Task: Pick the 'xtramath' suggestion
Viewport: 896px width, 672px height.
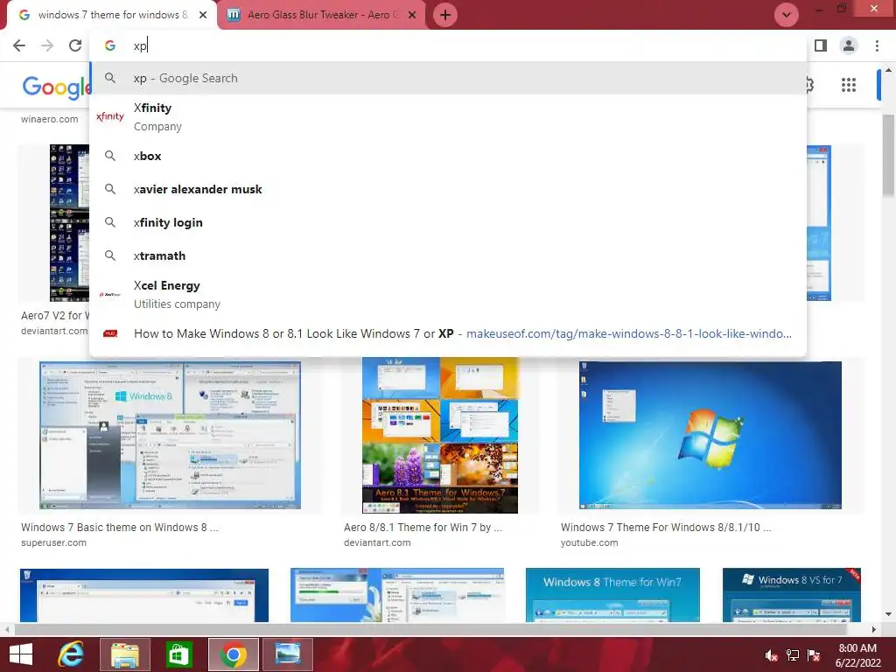Action: [x=449, y=255]
